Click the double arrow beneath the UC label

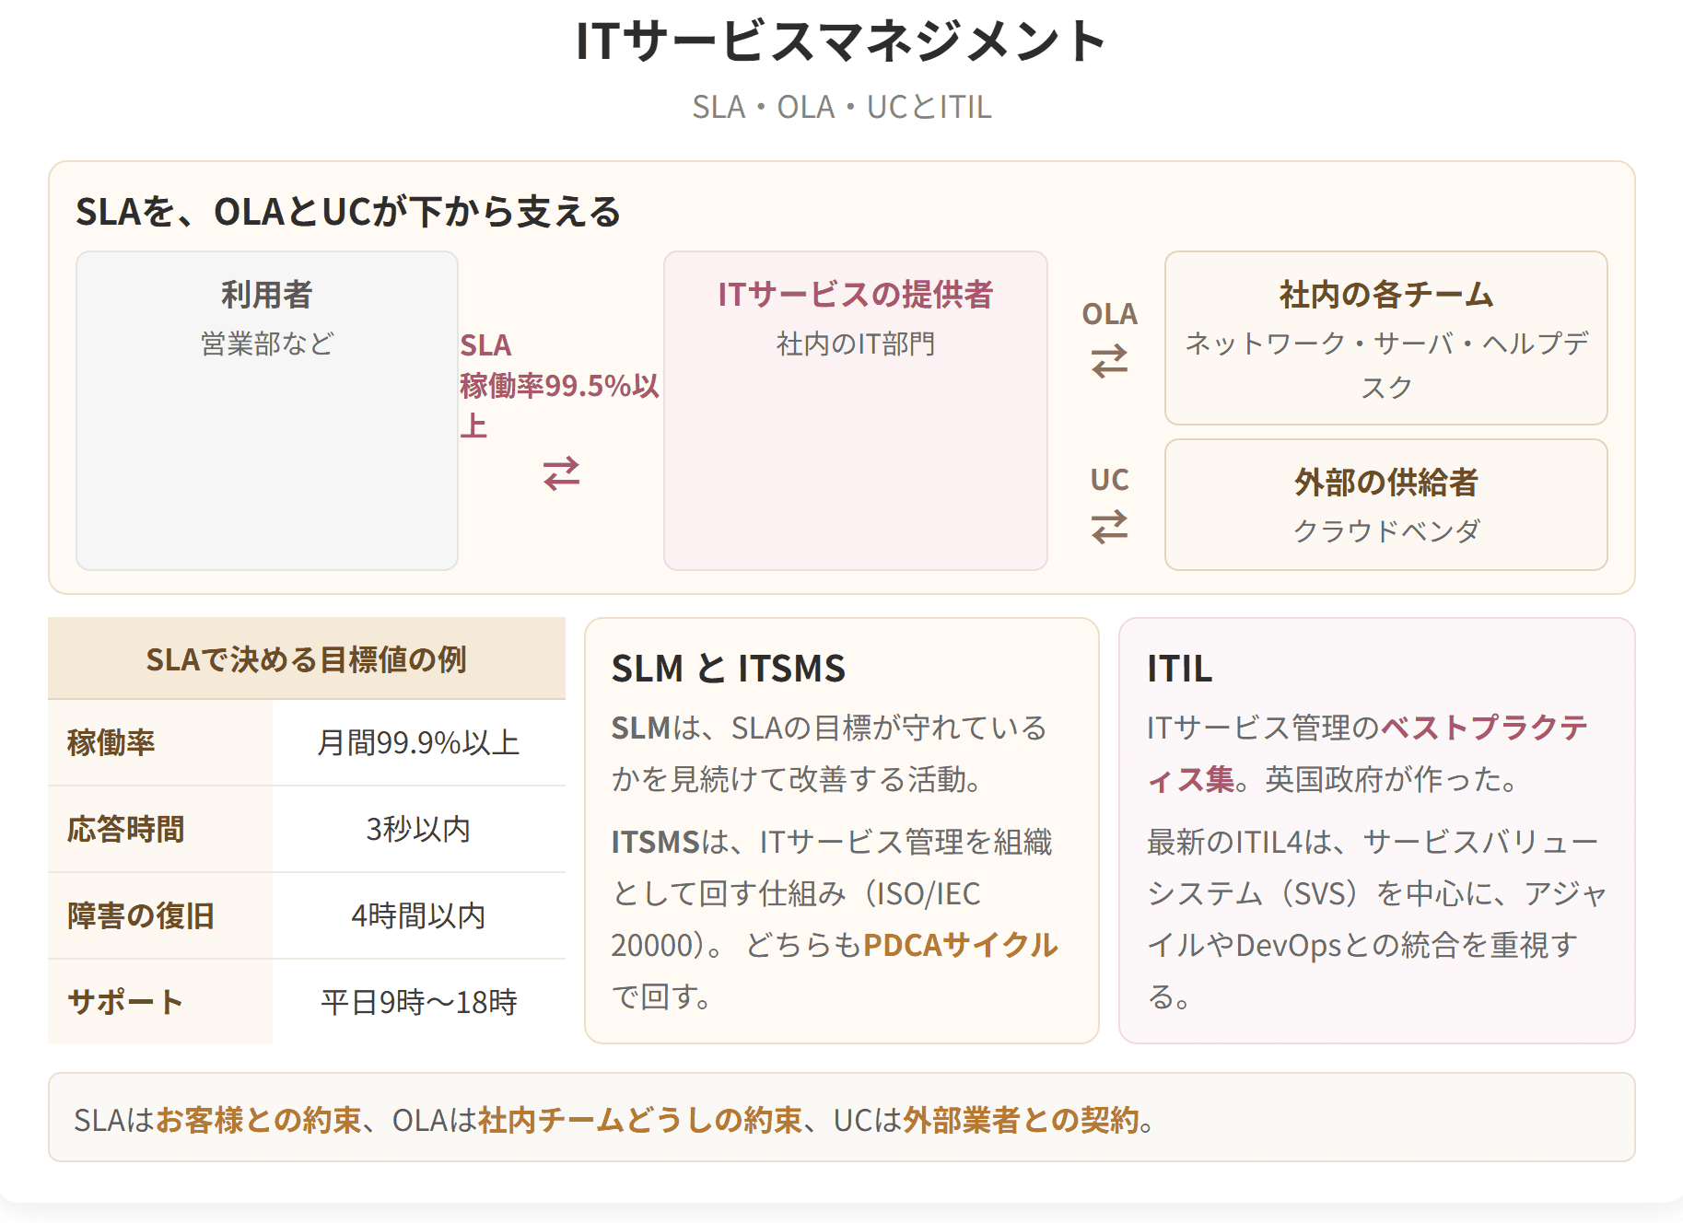point(1109,527)
